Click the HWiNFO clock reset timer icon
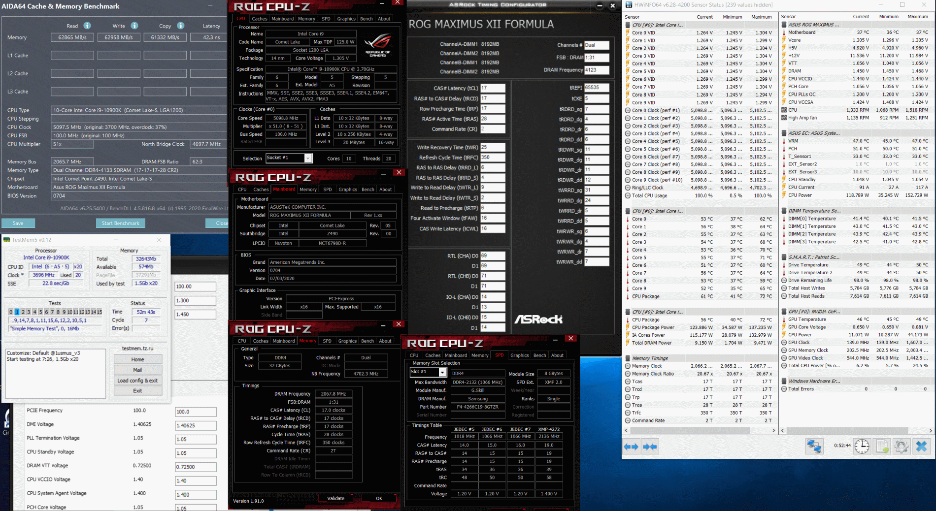Viewport: 936px width, 511px height. (862, 446)
